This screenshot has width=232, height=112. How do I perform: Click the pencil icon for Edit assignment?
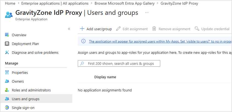tap(118, 29)
